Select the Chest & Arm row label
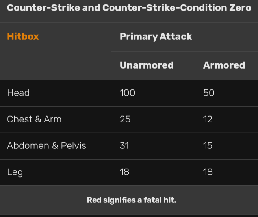The height and width of the screenshot is (217, 258). click(34, 119)
